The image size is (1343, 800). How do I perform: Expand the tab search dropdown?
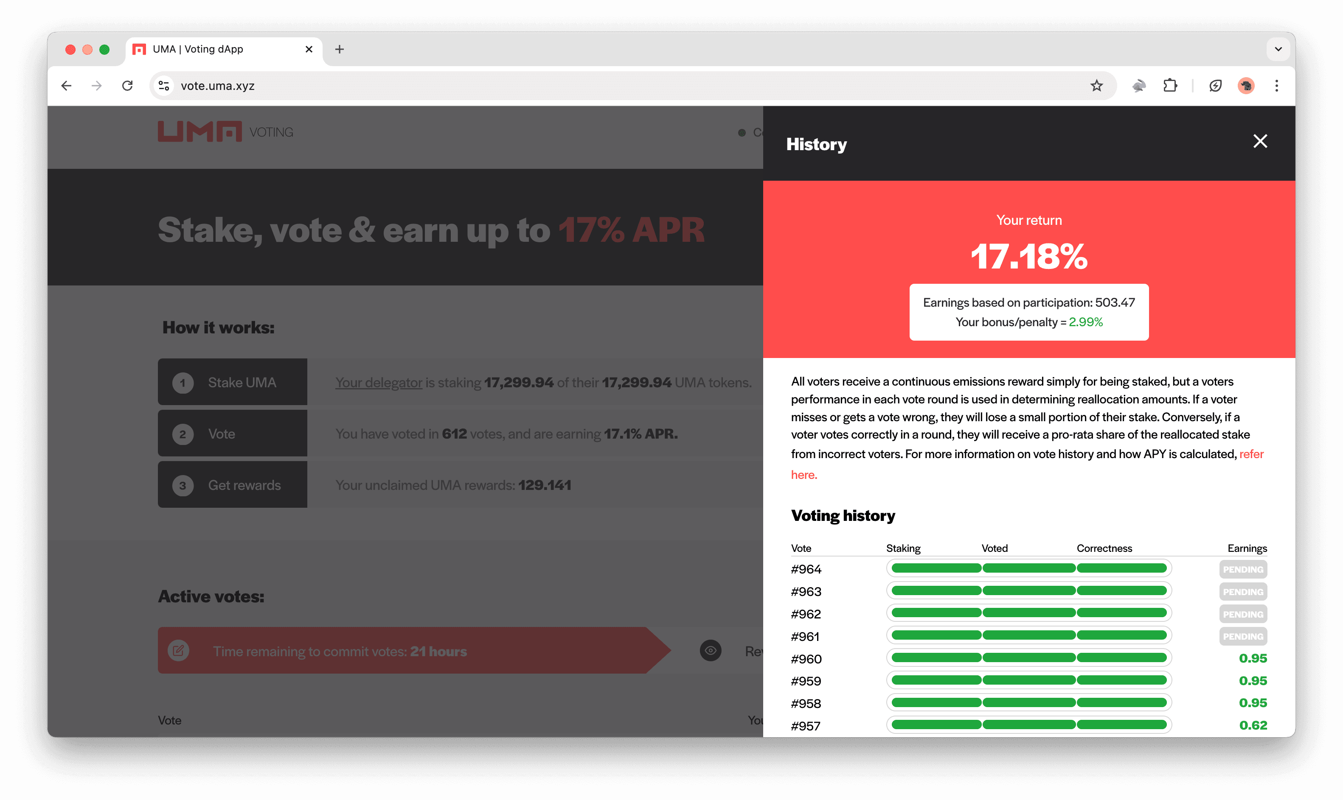coord(1278,49)
